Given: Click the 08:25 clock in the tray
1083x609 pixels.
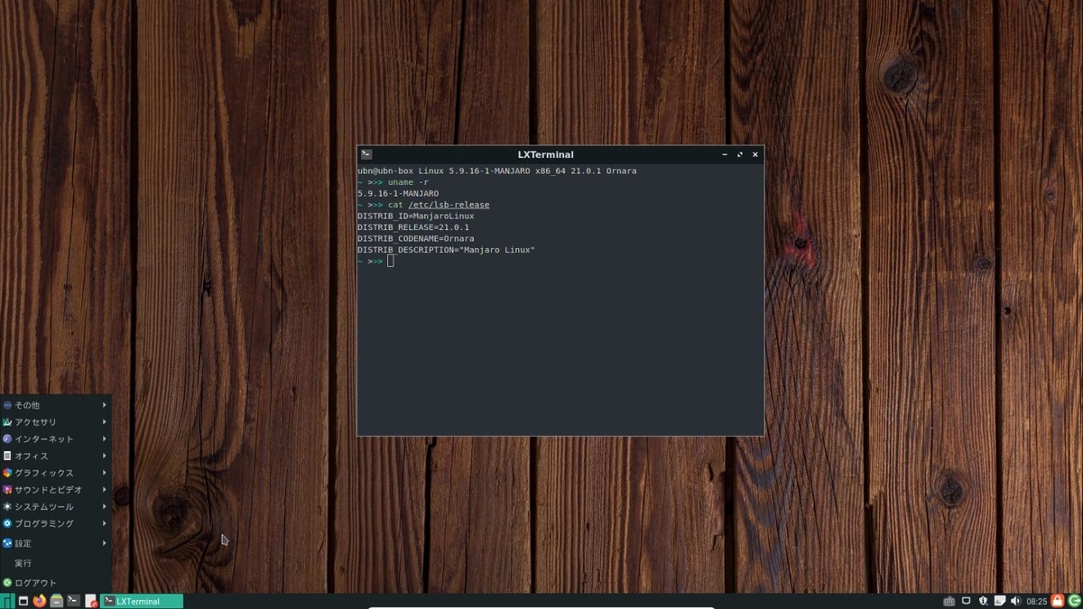Looking at the screenshot, I should click(1037, 601).
